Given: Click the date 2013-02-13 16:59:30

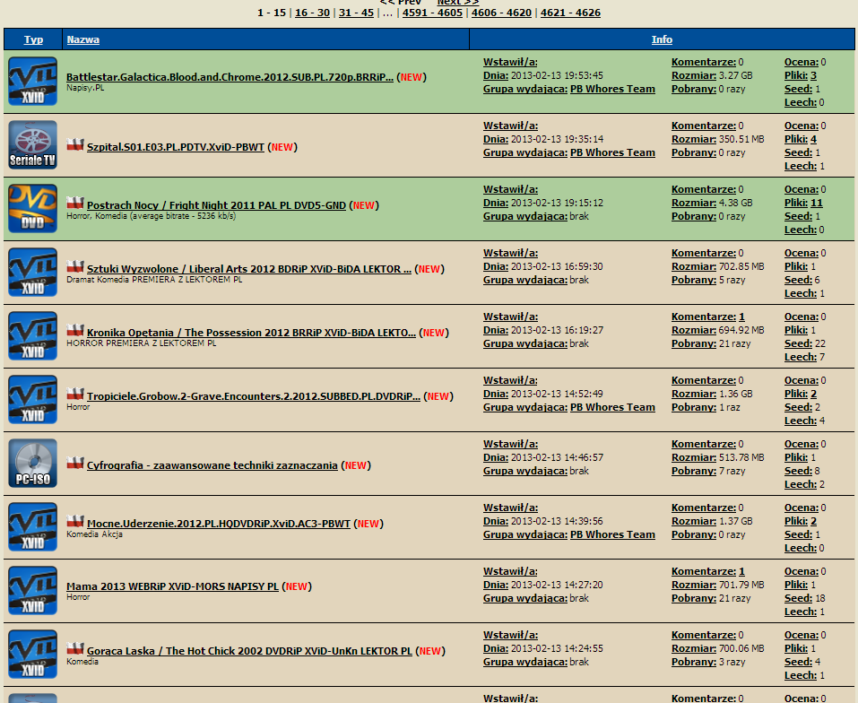Looking at the screenshot, I should pos(557,266).
